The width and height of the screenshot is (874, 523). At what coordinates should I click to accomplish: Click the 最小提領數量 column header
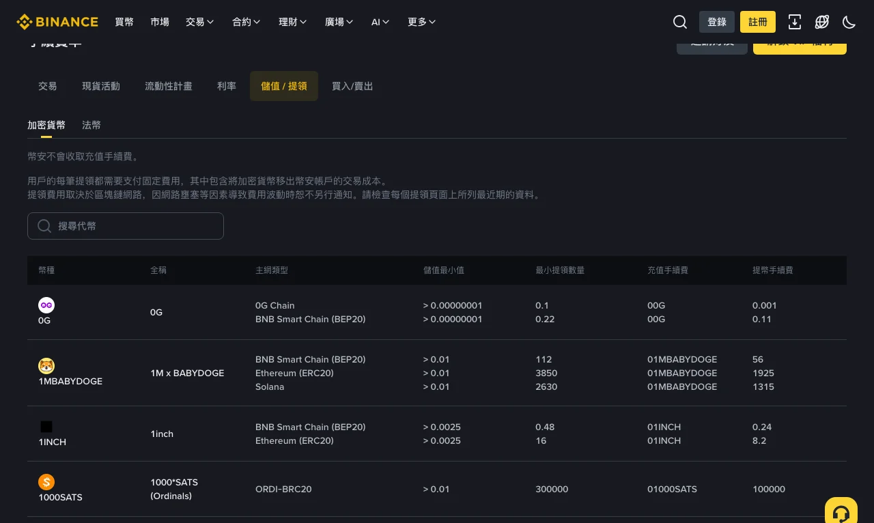pyautogui.click(x=560, y=270)
